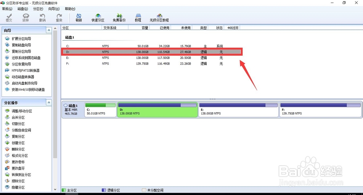The width and height of the screenshot is (363, 195).
Task: Select 切割分区 operation
Action: 15,124
